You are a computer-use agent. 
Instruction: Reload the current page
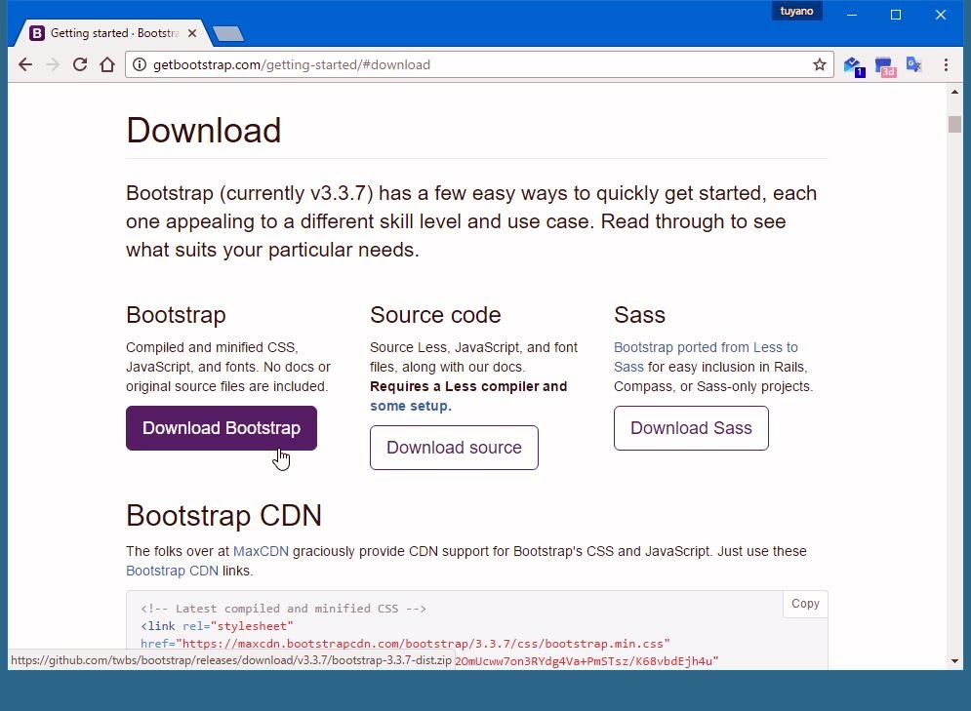point(80,64)
